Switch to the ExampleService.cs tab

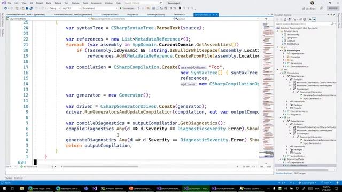point(110,15)
